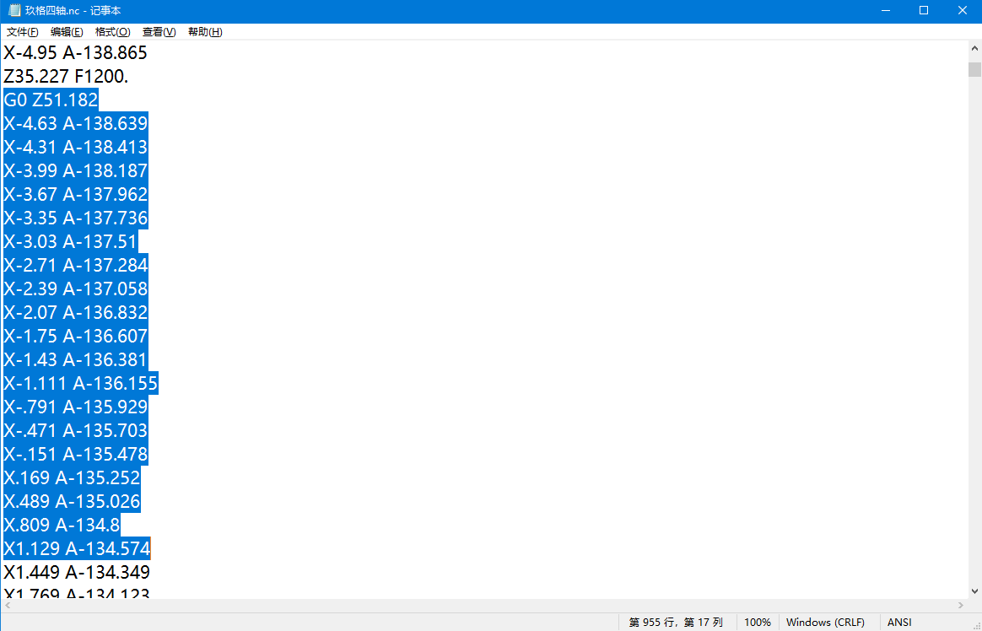Image resolution: width=982 pixels, height=631 pixels.
Task: Click the window title 玖格四轴.nc - 记事本
Action: coord(73,11)
